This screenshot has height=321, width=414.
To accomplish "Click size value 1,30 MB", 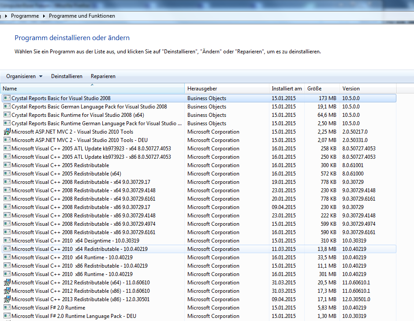I will (x=327, y=316).
